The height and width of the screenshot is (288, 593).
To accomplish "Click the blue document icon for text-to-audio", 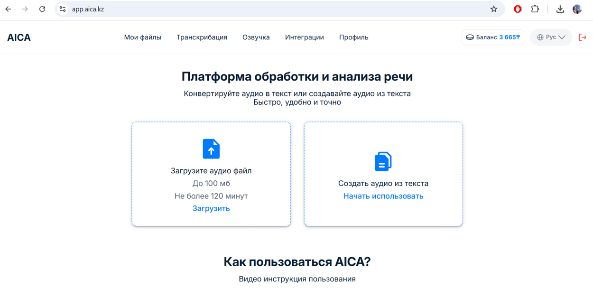I will [x=383, y=161].
